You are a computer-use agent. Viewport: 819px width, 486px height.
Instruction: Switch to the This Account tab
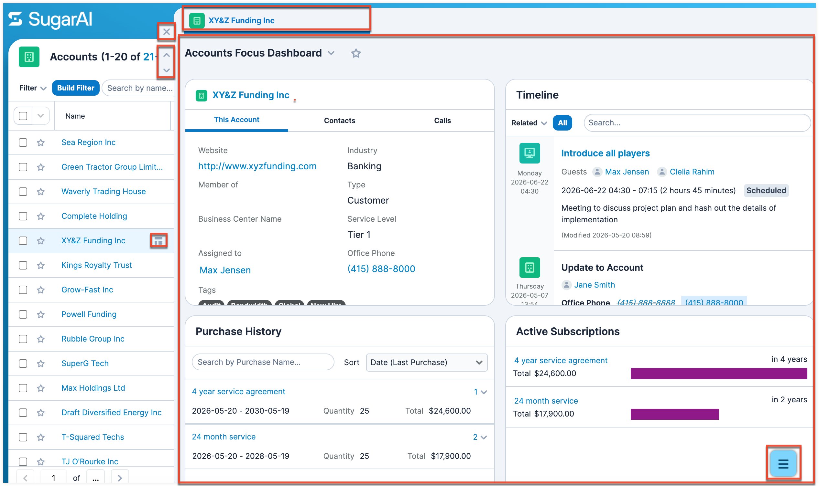coord(237,120)
